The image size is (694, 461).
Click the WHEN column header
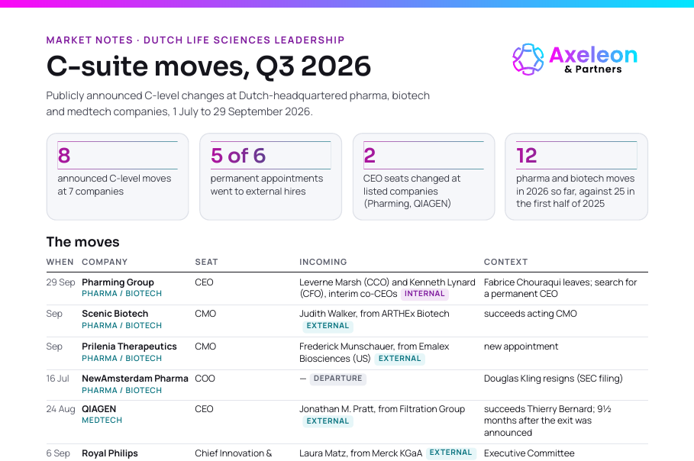pos(60,262)
